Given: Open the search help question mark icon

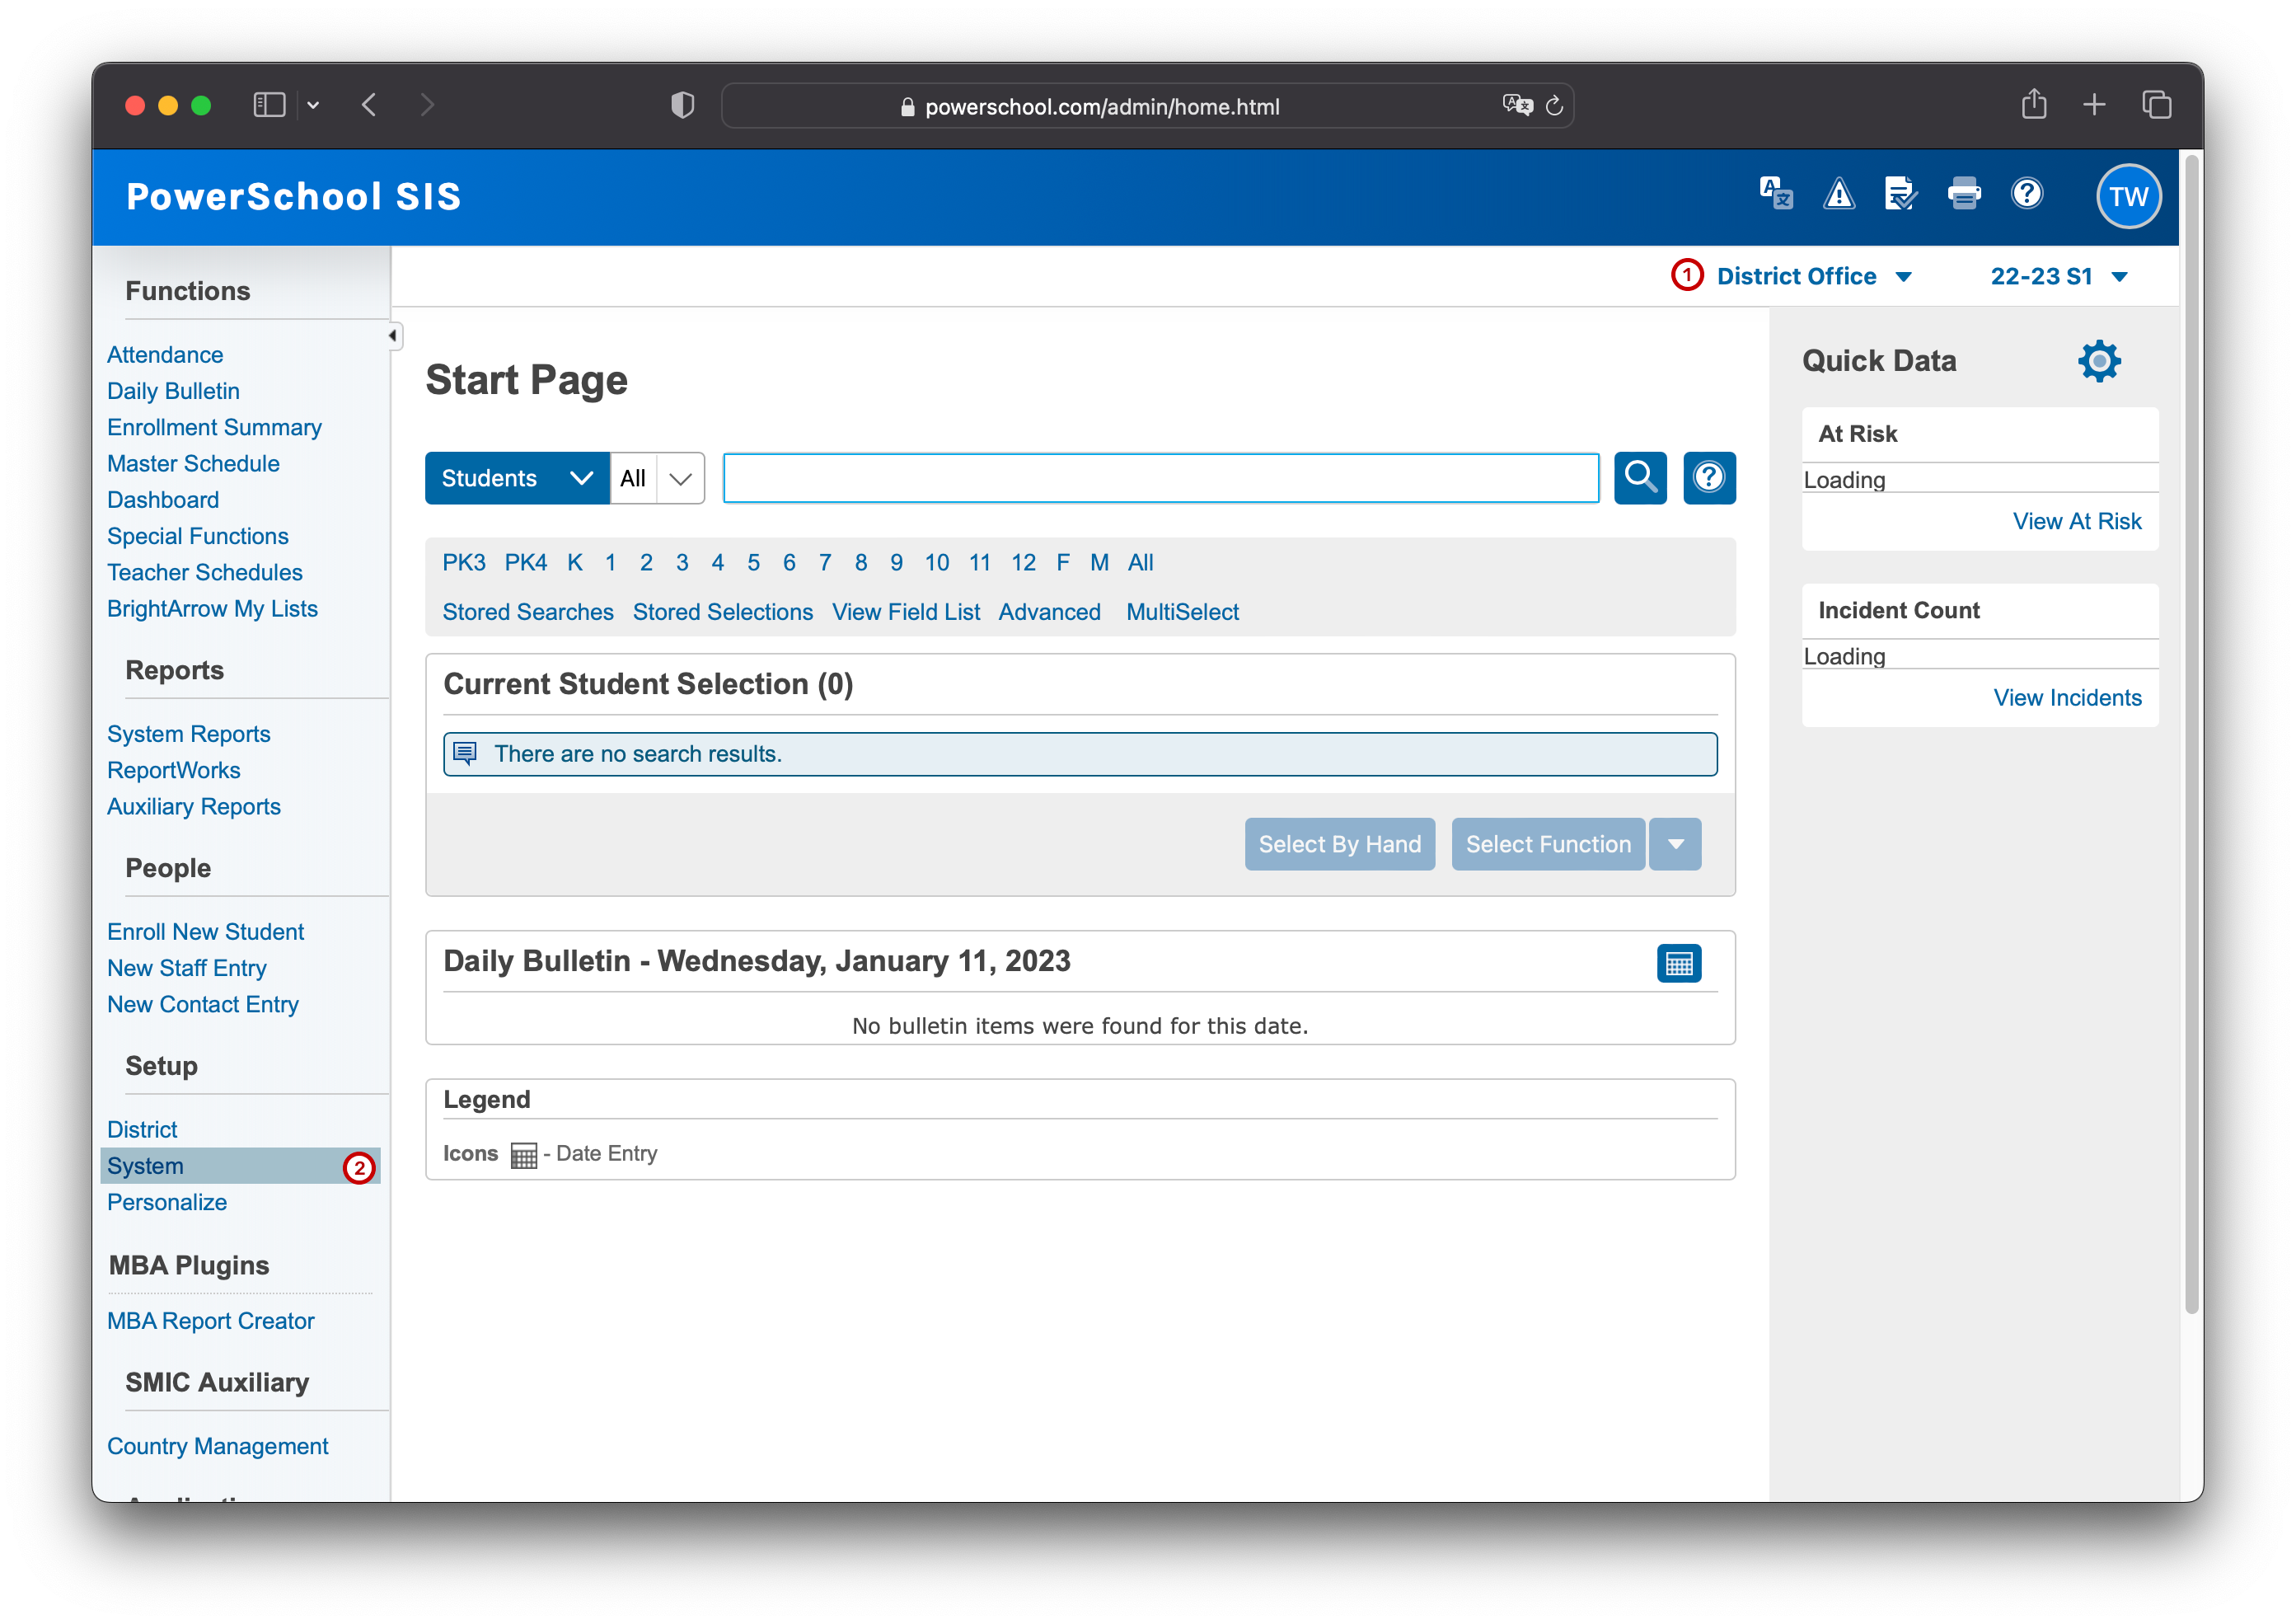Looking at the screenshot, I should coord(1708,478).
